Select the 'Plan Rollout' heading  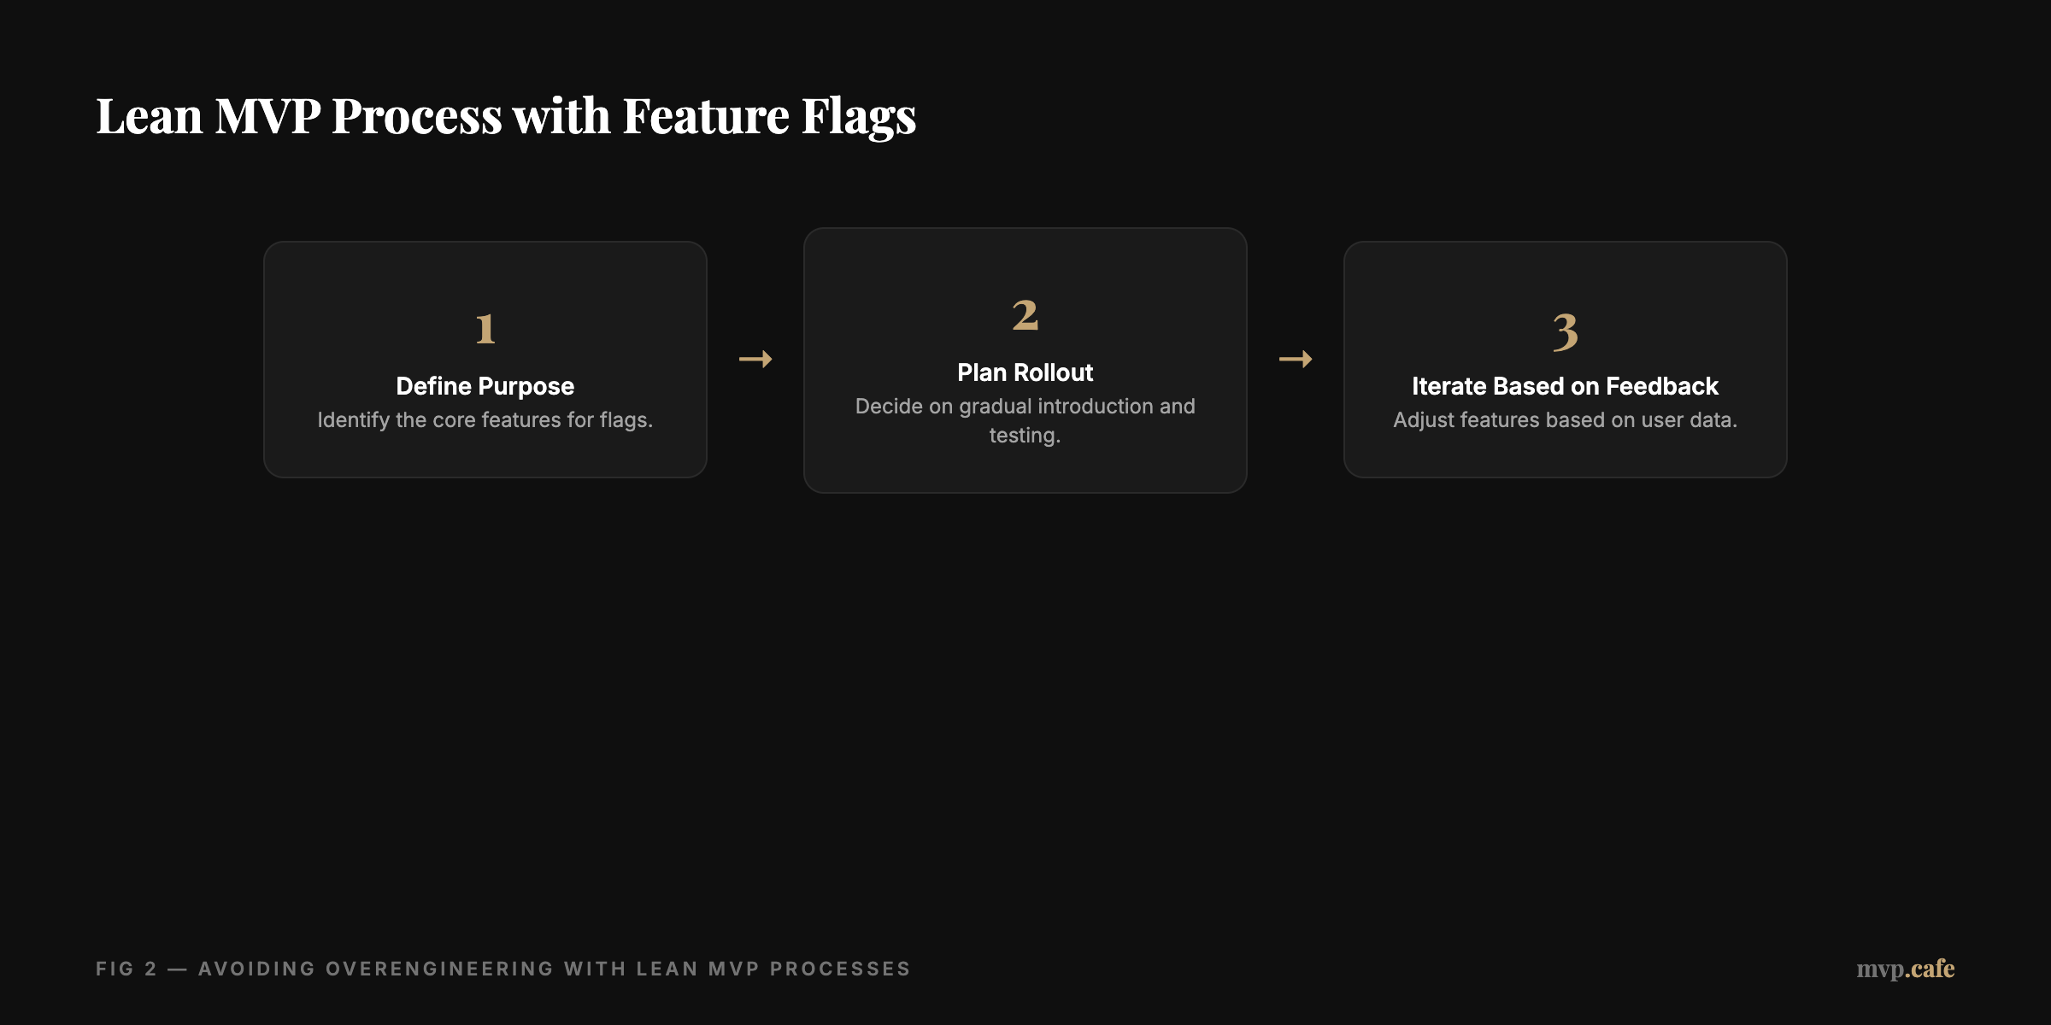point(1025,372)
